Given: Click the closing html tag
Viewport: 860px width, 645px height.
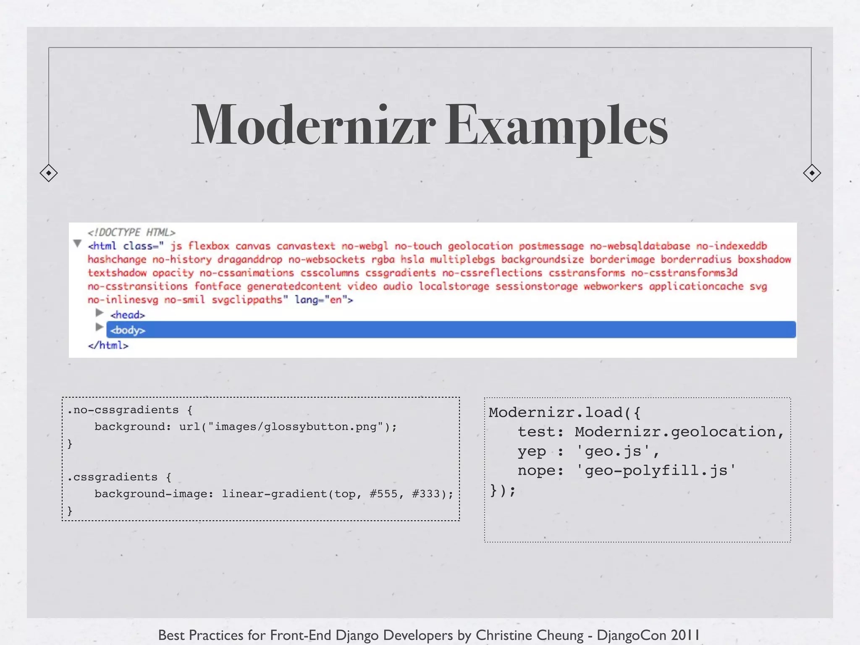Looking at the screenshot, I should click(x=108, y=345).
